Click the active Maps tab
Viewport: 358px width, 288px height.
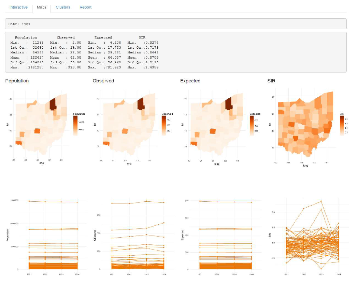41,7
